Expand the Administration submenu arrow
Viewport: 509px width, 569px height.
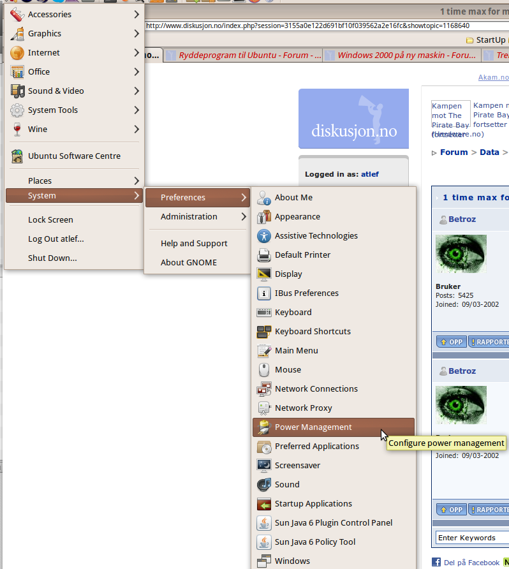pos(244,217)
